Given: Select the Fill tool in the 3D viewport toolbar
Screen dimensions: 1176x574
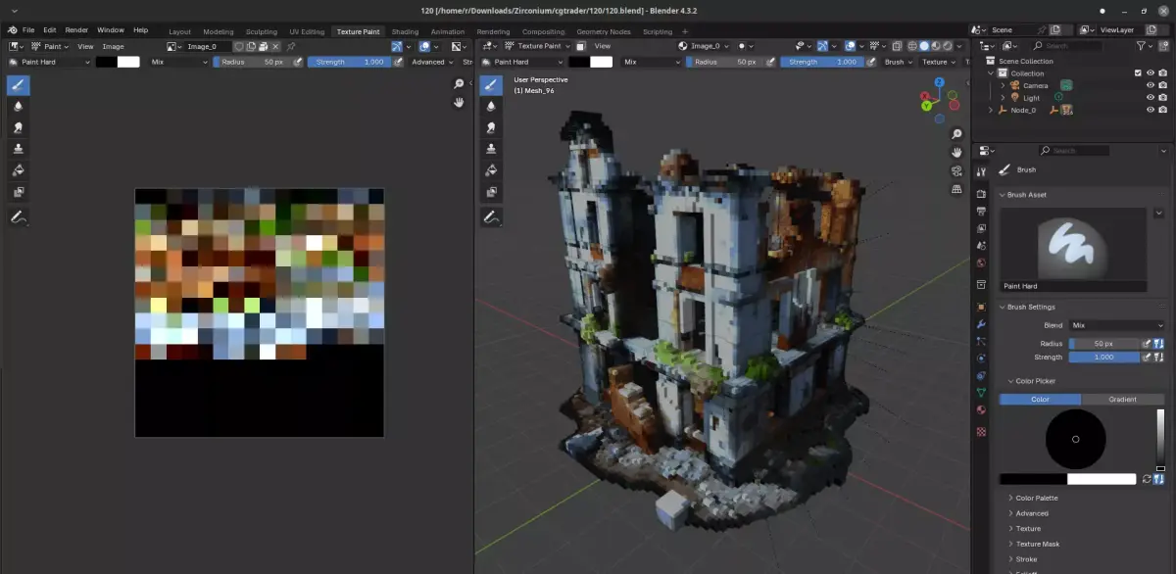Looking at the screenshot, I should coord(491,170).
